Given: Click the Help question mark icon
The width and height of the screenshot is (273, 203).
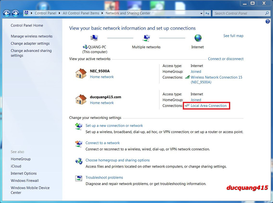Looking at the screenshot, I should point(267,22).
